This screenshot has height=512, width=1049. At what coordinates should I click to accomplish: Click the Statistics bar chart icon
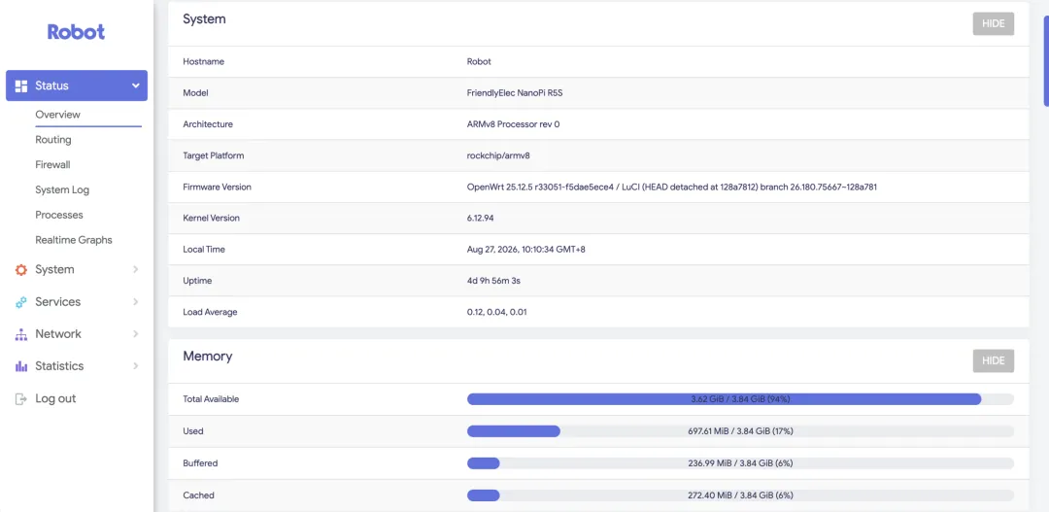pyautogui.click(x=21, y=366)
